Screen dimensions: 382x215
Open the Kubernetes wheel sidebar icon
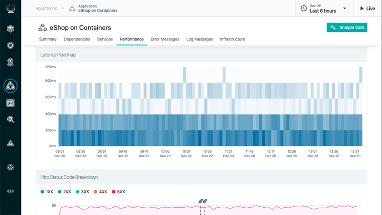10,45
